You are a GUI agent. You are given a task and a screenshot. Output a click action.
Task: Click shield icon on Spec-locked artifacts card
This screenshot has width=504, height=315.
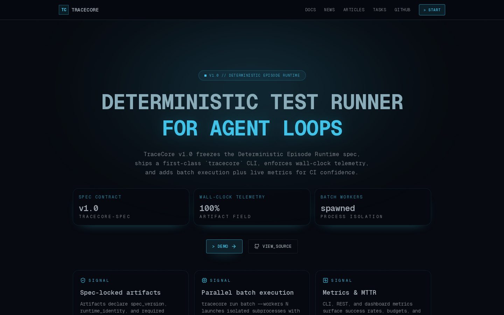tap(83, 280)
